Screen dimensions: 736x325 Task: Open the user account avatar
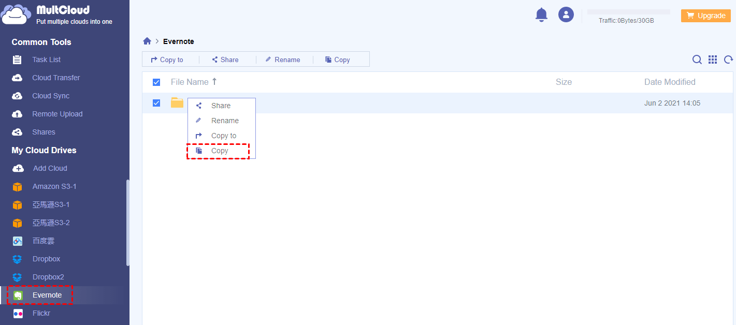tap(566, 14)
